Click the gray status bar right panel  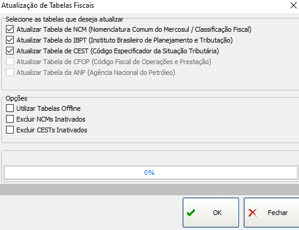[x=258, y=190]
